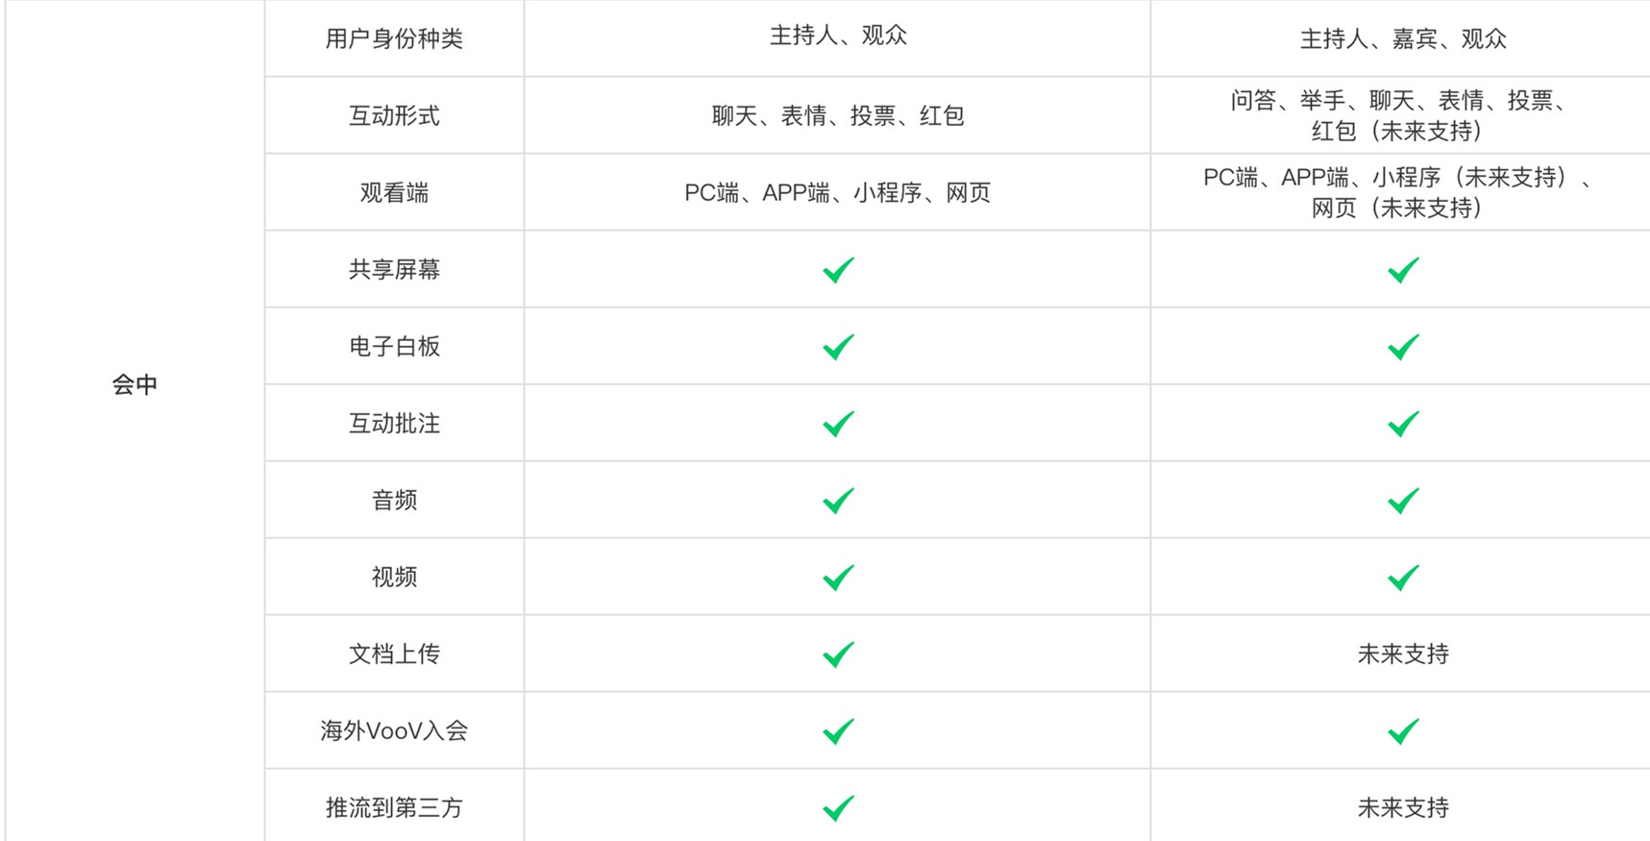Click 未来支持 text in 文档上传 row

coord(1403,654)
